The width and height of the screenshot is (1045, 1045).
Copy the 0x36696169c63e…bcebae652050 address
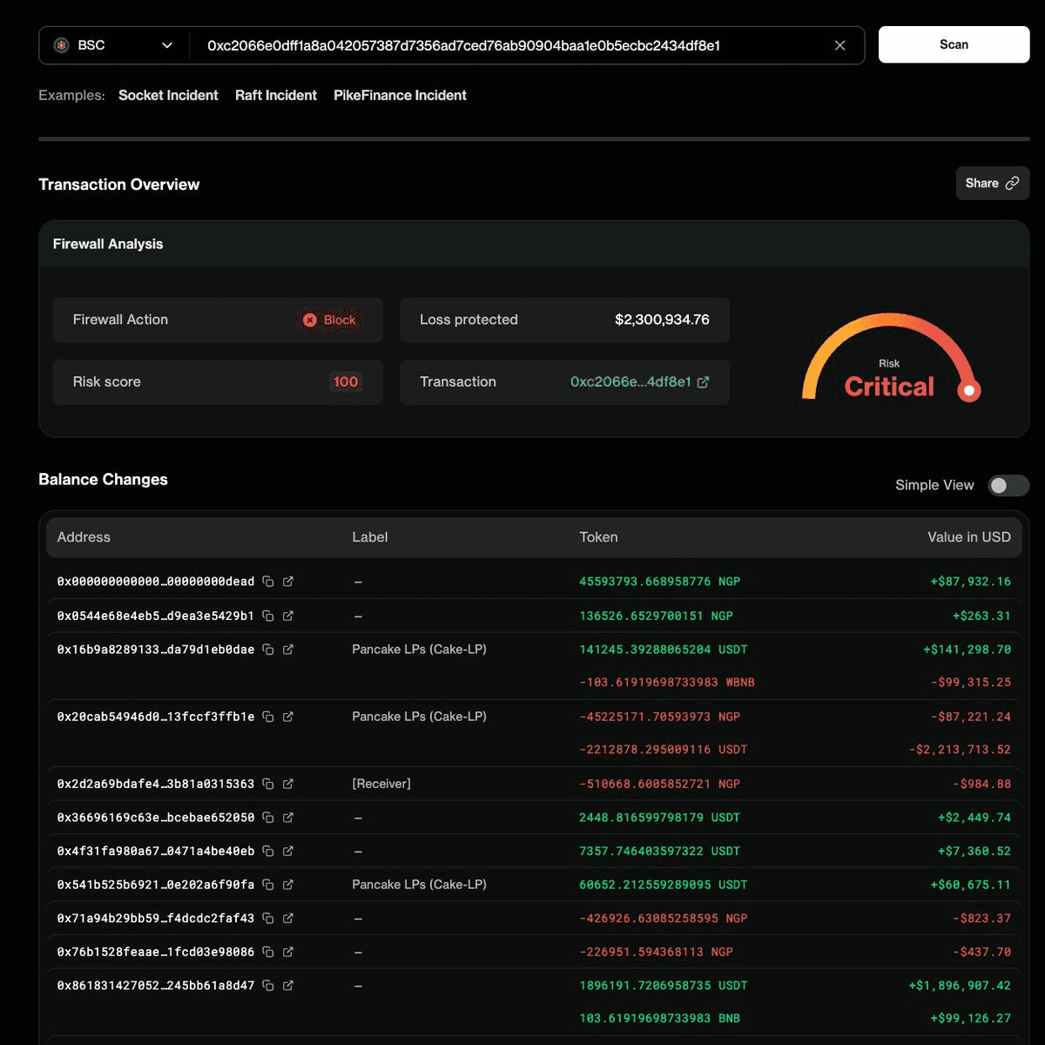coord(268,818)
